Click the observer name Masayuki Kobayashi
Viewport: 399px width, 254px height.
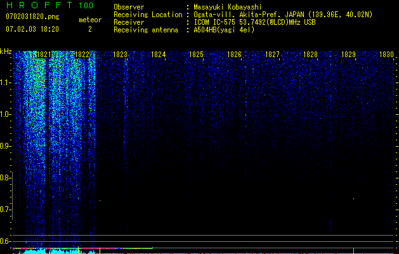(x=228, y=7)
